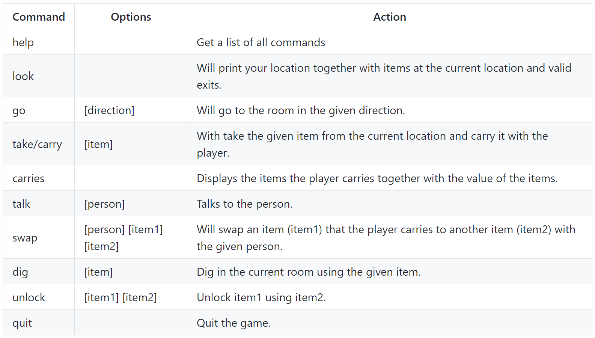Image resolution: width=595 pixels, height=338 pixels.
Task: Click the look command cell
Action: 23,76
